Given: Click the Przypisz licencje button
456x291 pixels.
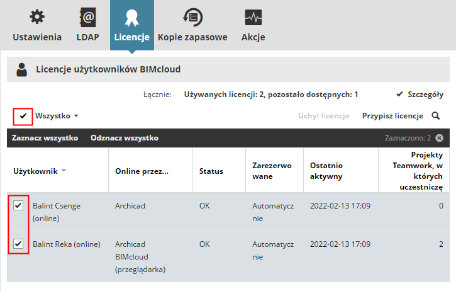Looking at the screenshot, I should point(392,116).
